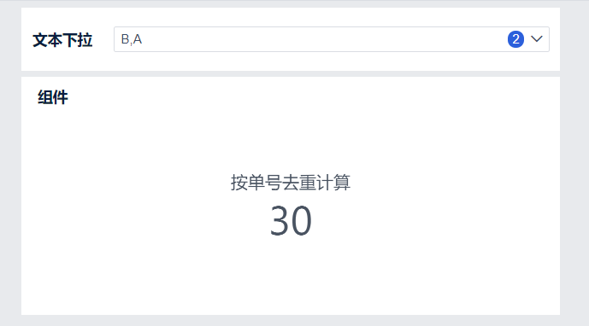Click the digit 0 of the metric value

(x=302, y=220)
